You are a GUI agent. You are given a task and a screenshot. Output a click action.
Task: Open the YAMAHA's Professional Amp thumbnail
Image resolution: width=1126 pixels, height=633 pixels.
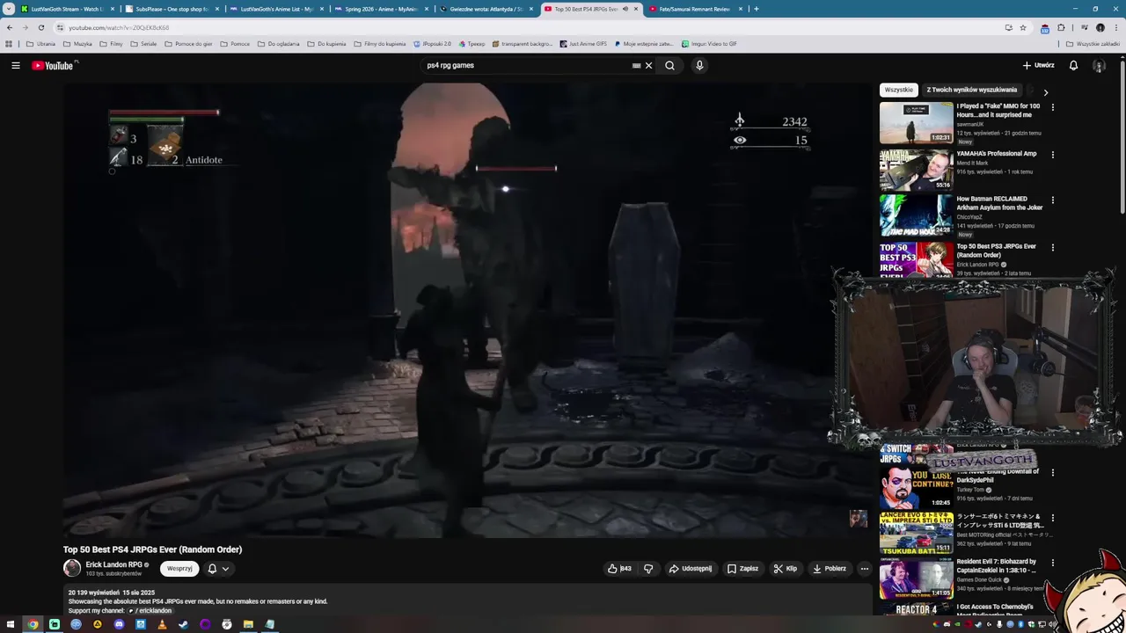coord(916,170)
